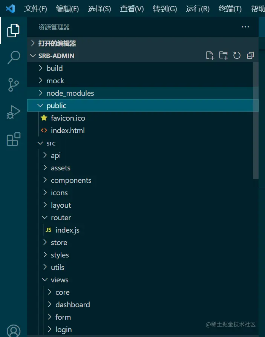Image resolution: width=265 pixels, height=337 pixels.
Task: Refresh the explorer tree
Action: tap(237, 55)
